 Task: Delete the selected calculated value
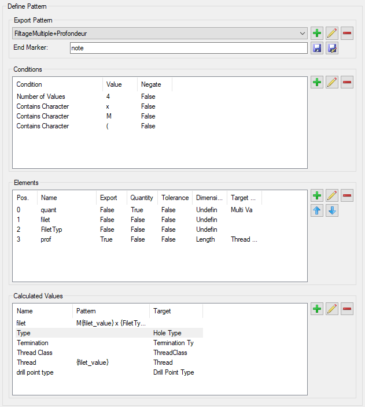[x=347, y=309]
